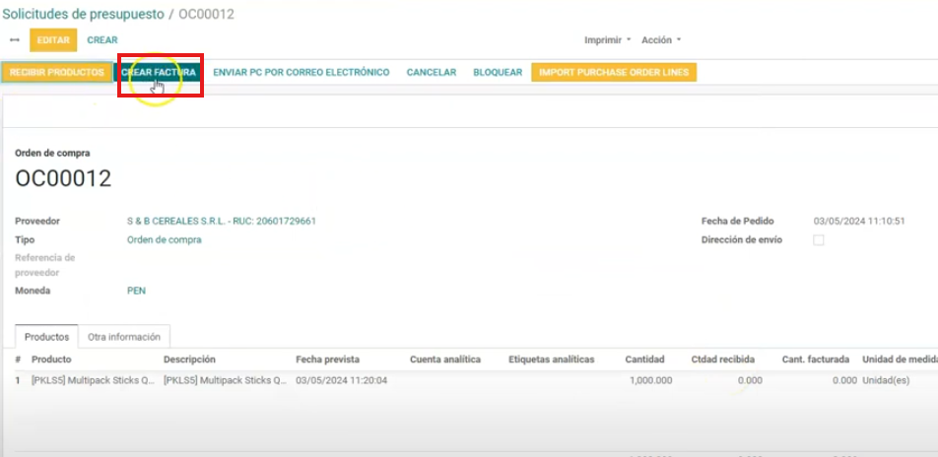
Task: Click Fecha de Pedido value 03/05/2024 11:10:51
Action: click(x=859, y=222)
